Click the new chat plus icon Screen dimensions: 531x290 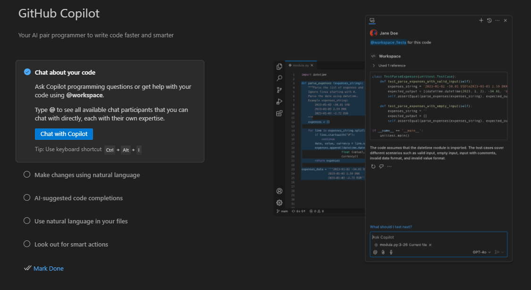click(x=481, y=20)
